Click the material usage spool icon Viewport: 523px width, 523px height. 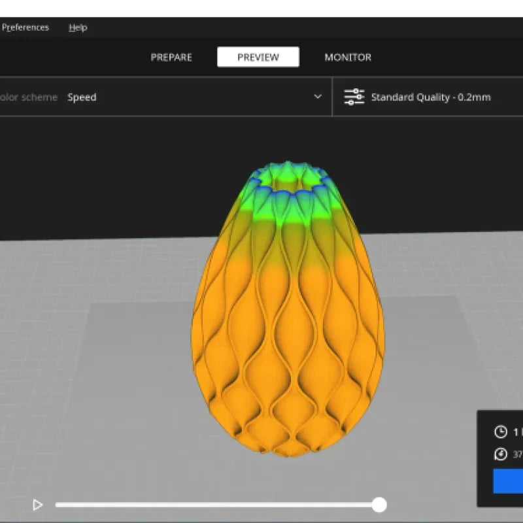[501, 454]
